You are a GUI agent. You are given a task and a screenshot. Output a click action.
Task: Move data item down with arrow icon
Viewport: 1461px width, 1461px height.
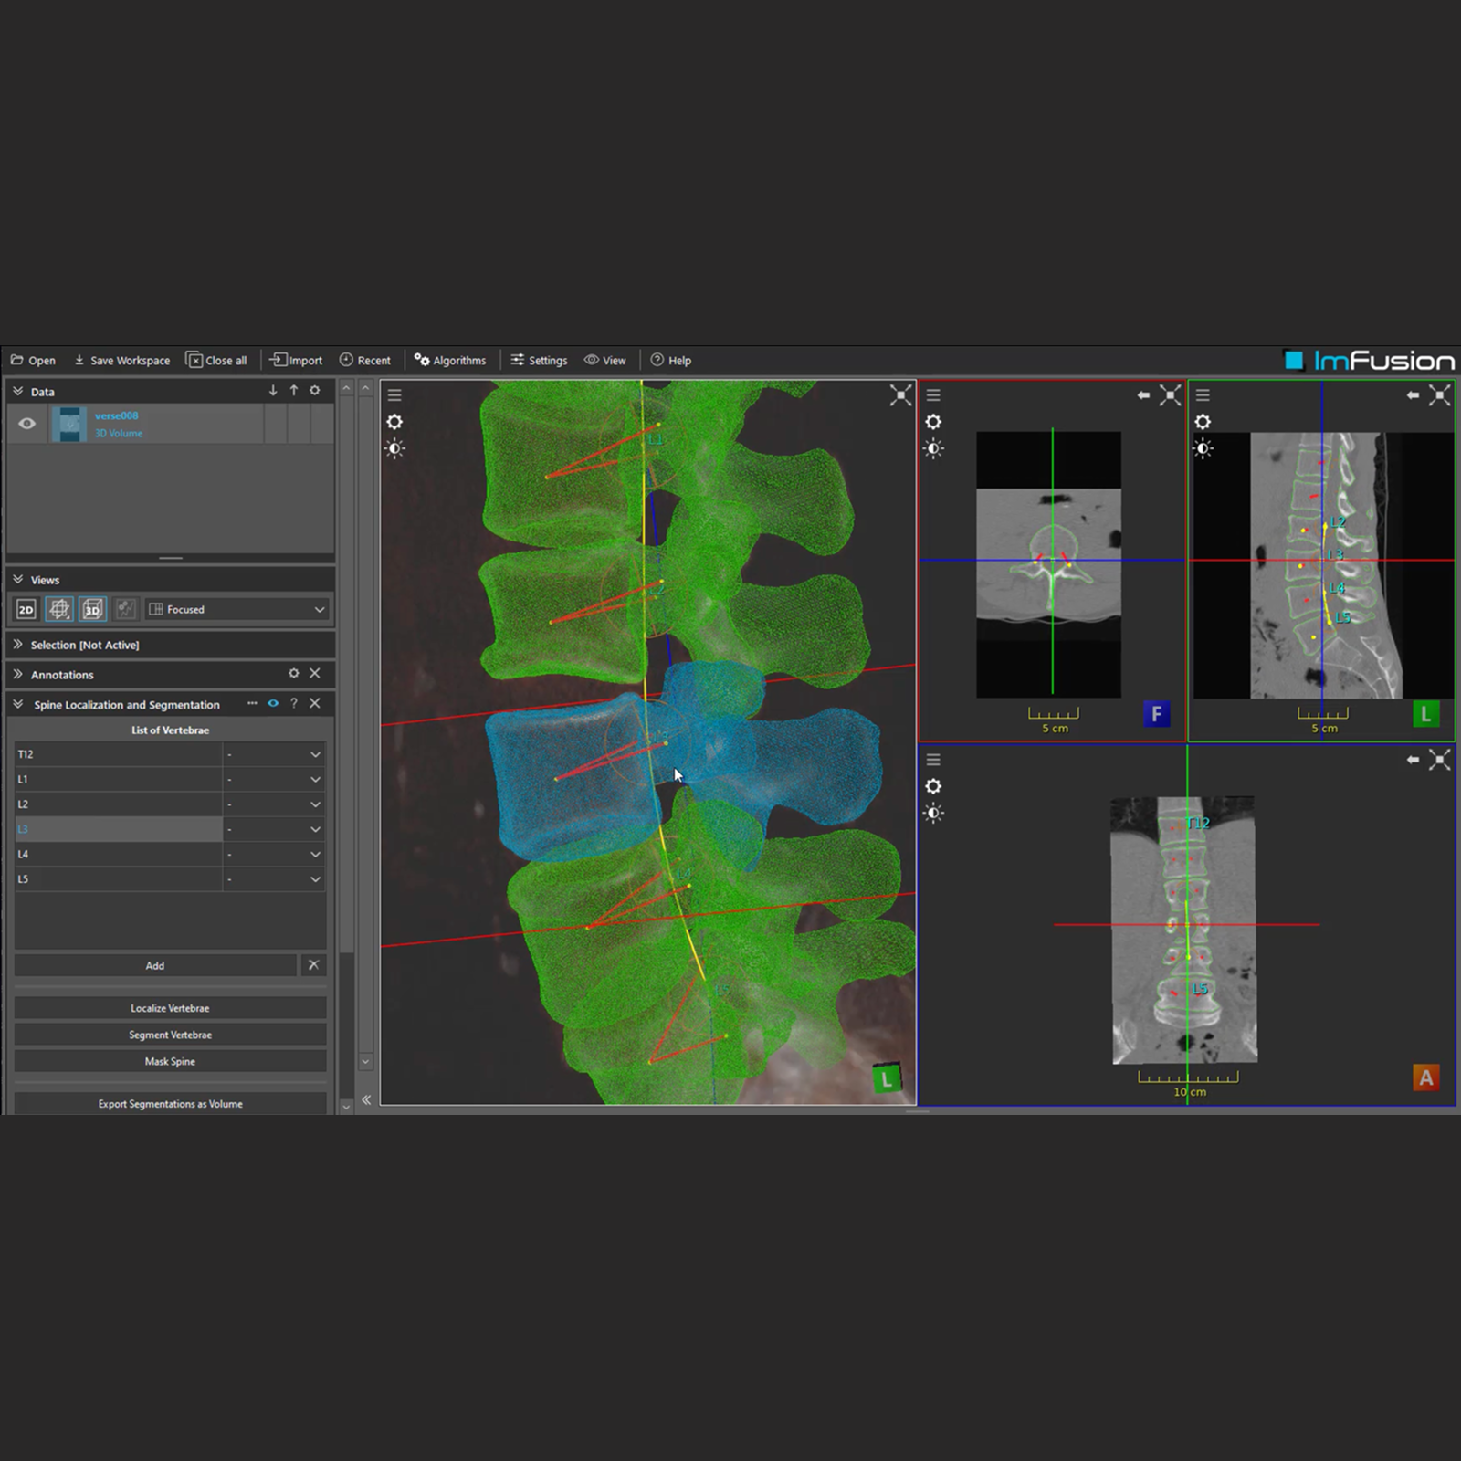tap(273, 391)
